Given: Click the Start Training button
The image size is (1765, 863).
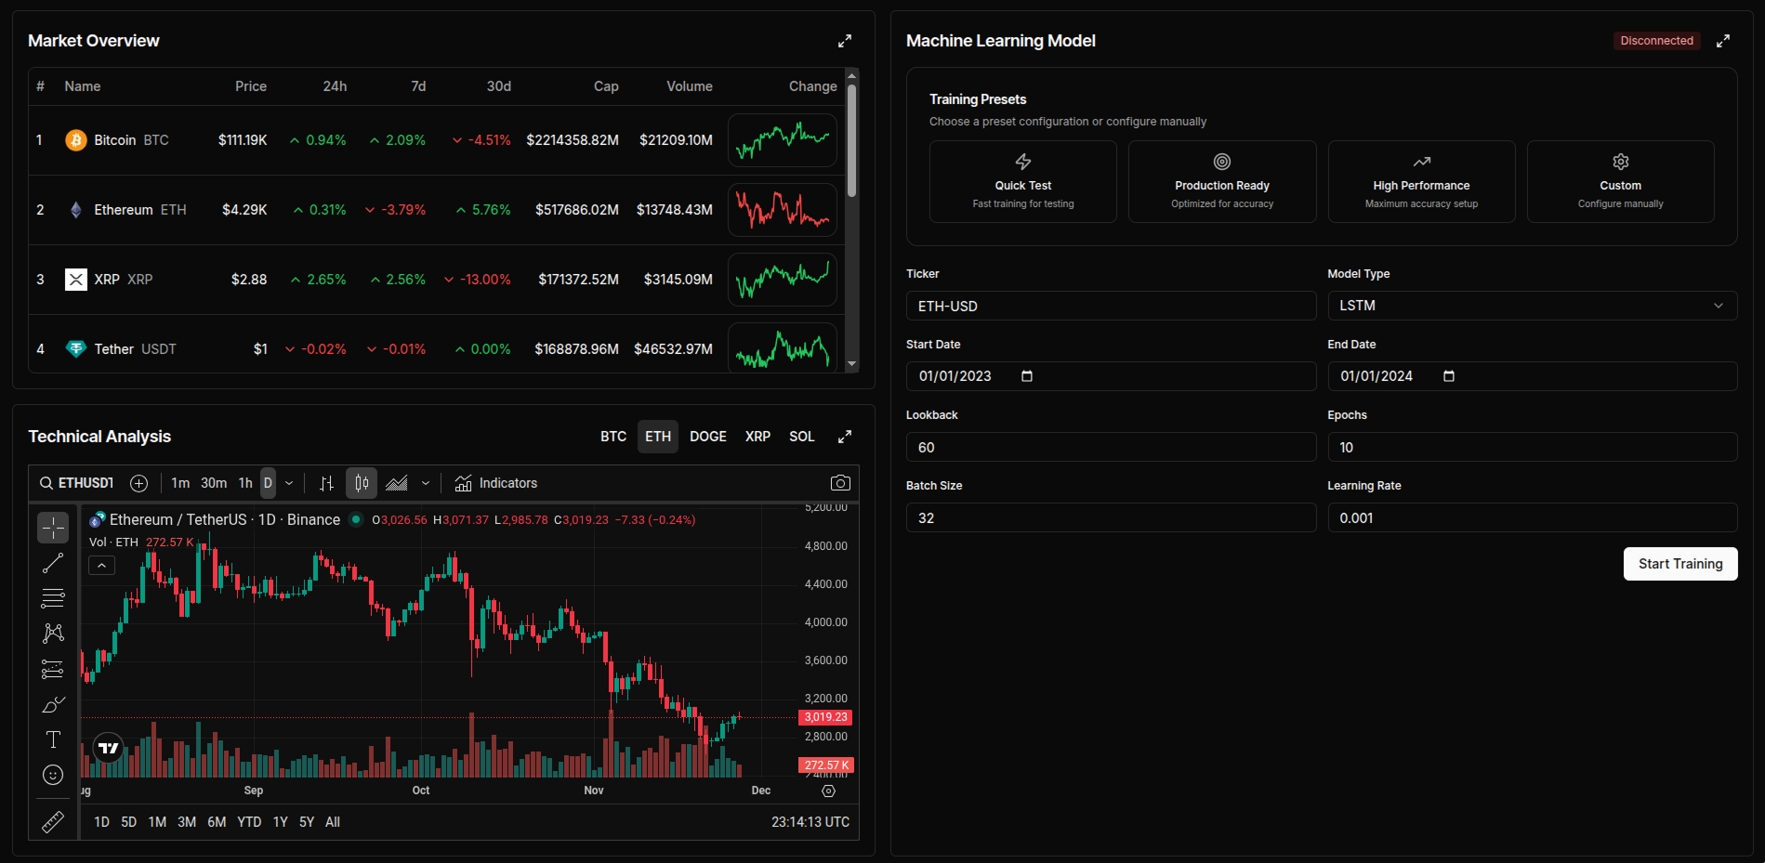Looking at the screenshot, I should coord(1680,564).
